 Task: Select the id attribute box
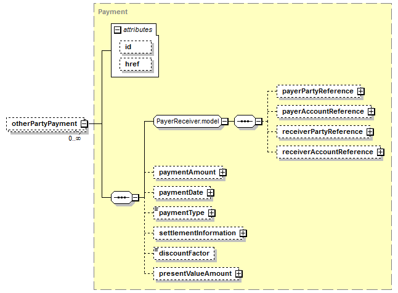coord(136,47)
